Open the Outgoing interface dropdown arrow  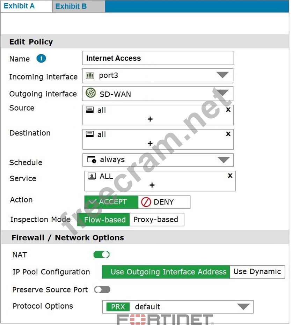pyautogui.click(x=222, y=93)
